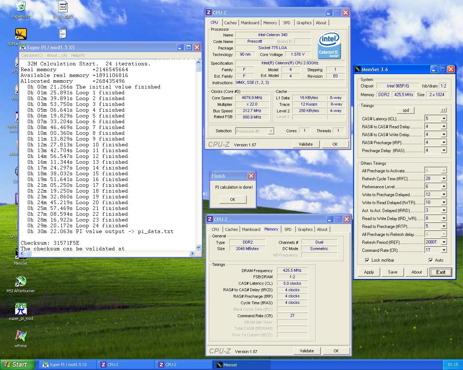
Task: Click the system tray clock showing 01:15
Action: (453, 365)
